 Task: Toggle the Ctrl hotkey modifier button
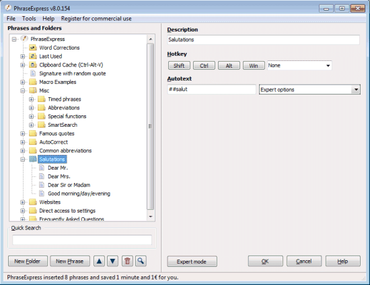(204, 66)
